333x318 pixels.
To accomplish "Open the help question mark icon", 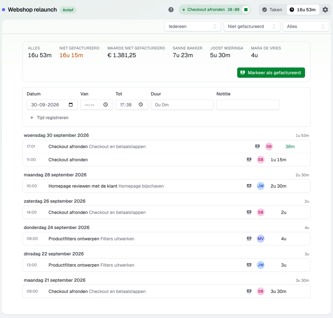I will pyautogui.click(x=171, y=10).
